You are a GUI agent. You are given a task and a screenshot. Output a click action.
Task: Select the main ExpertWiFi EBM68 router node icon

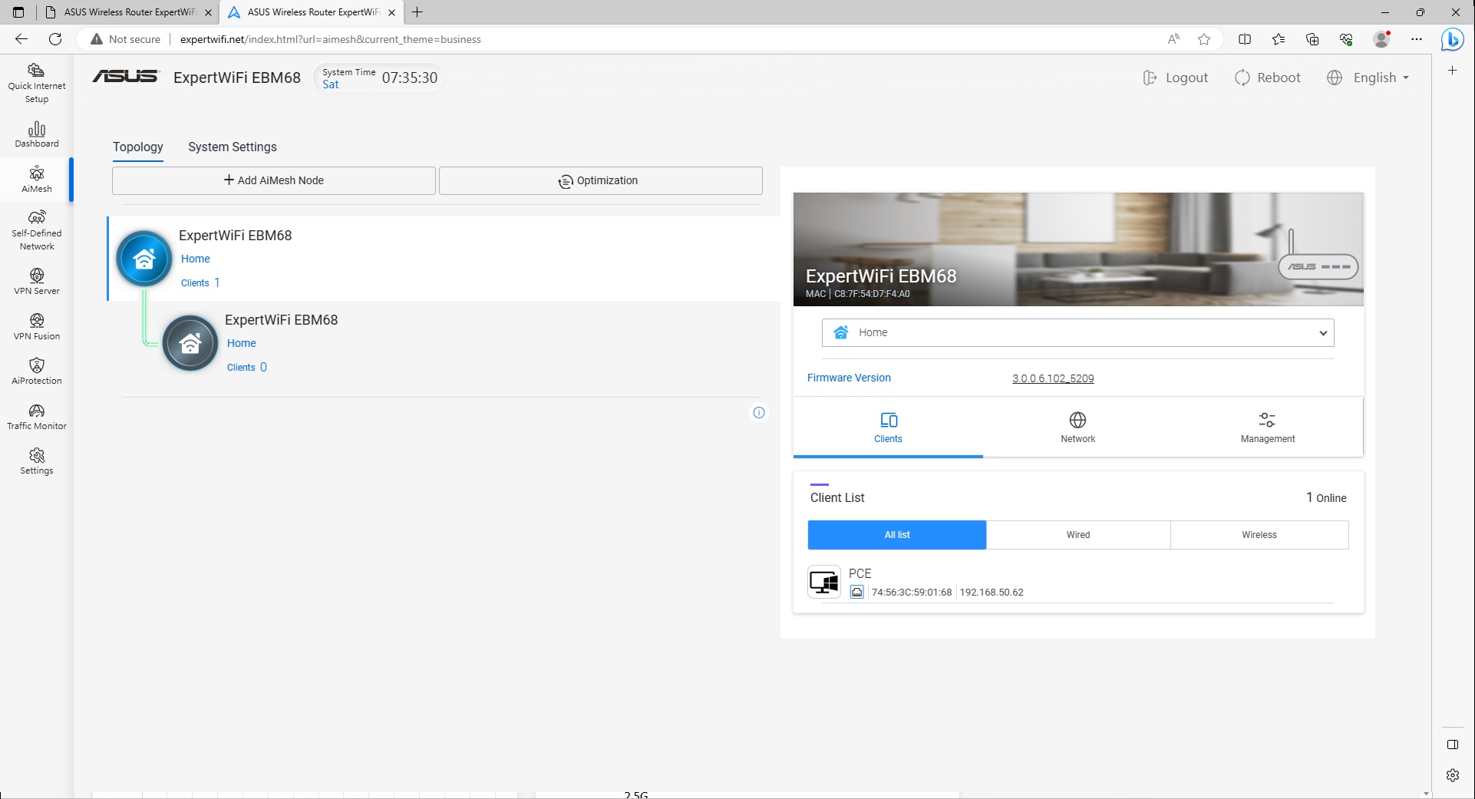point(144,259)
